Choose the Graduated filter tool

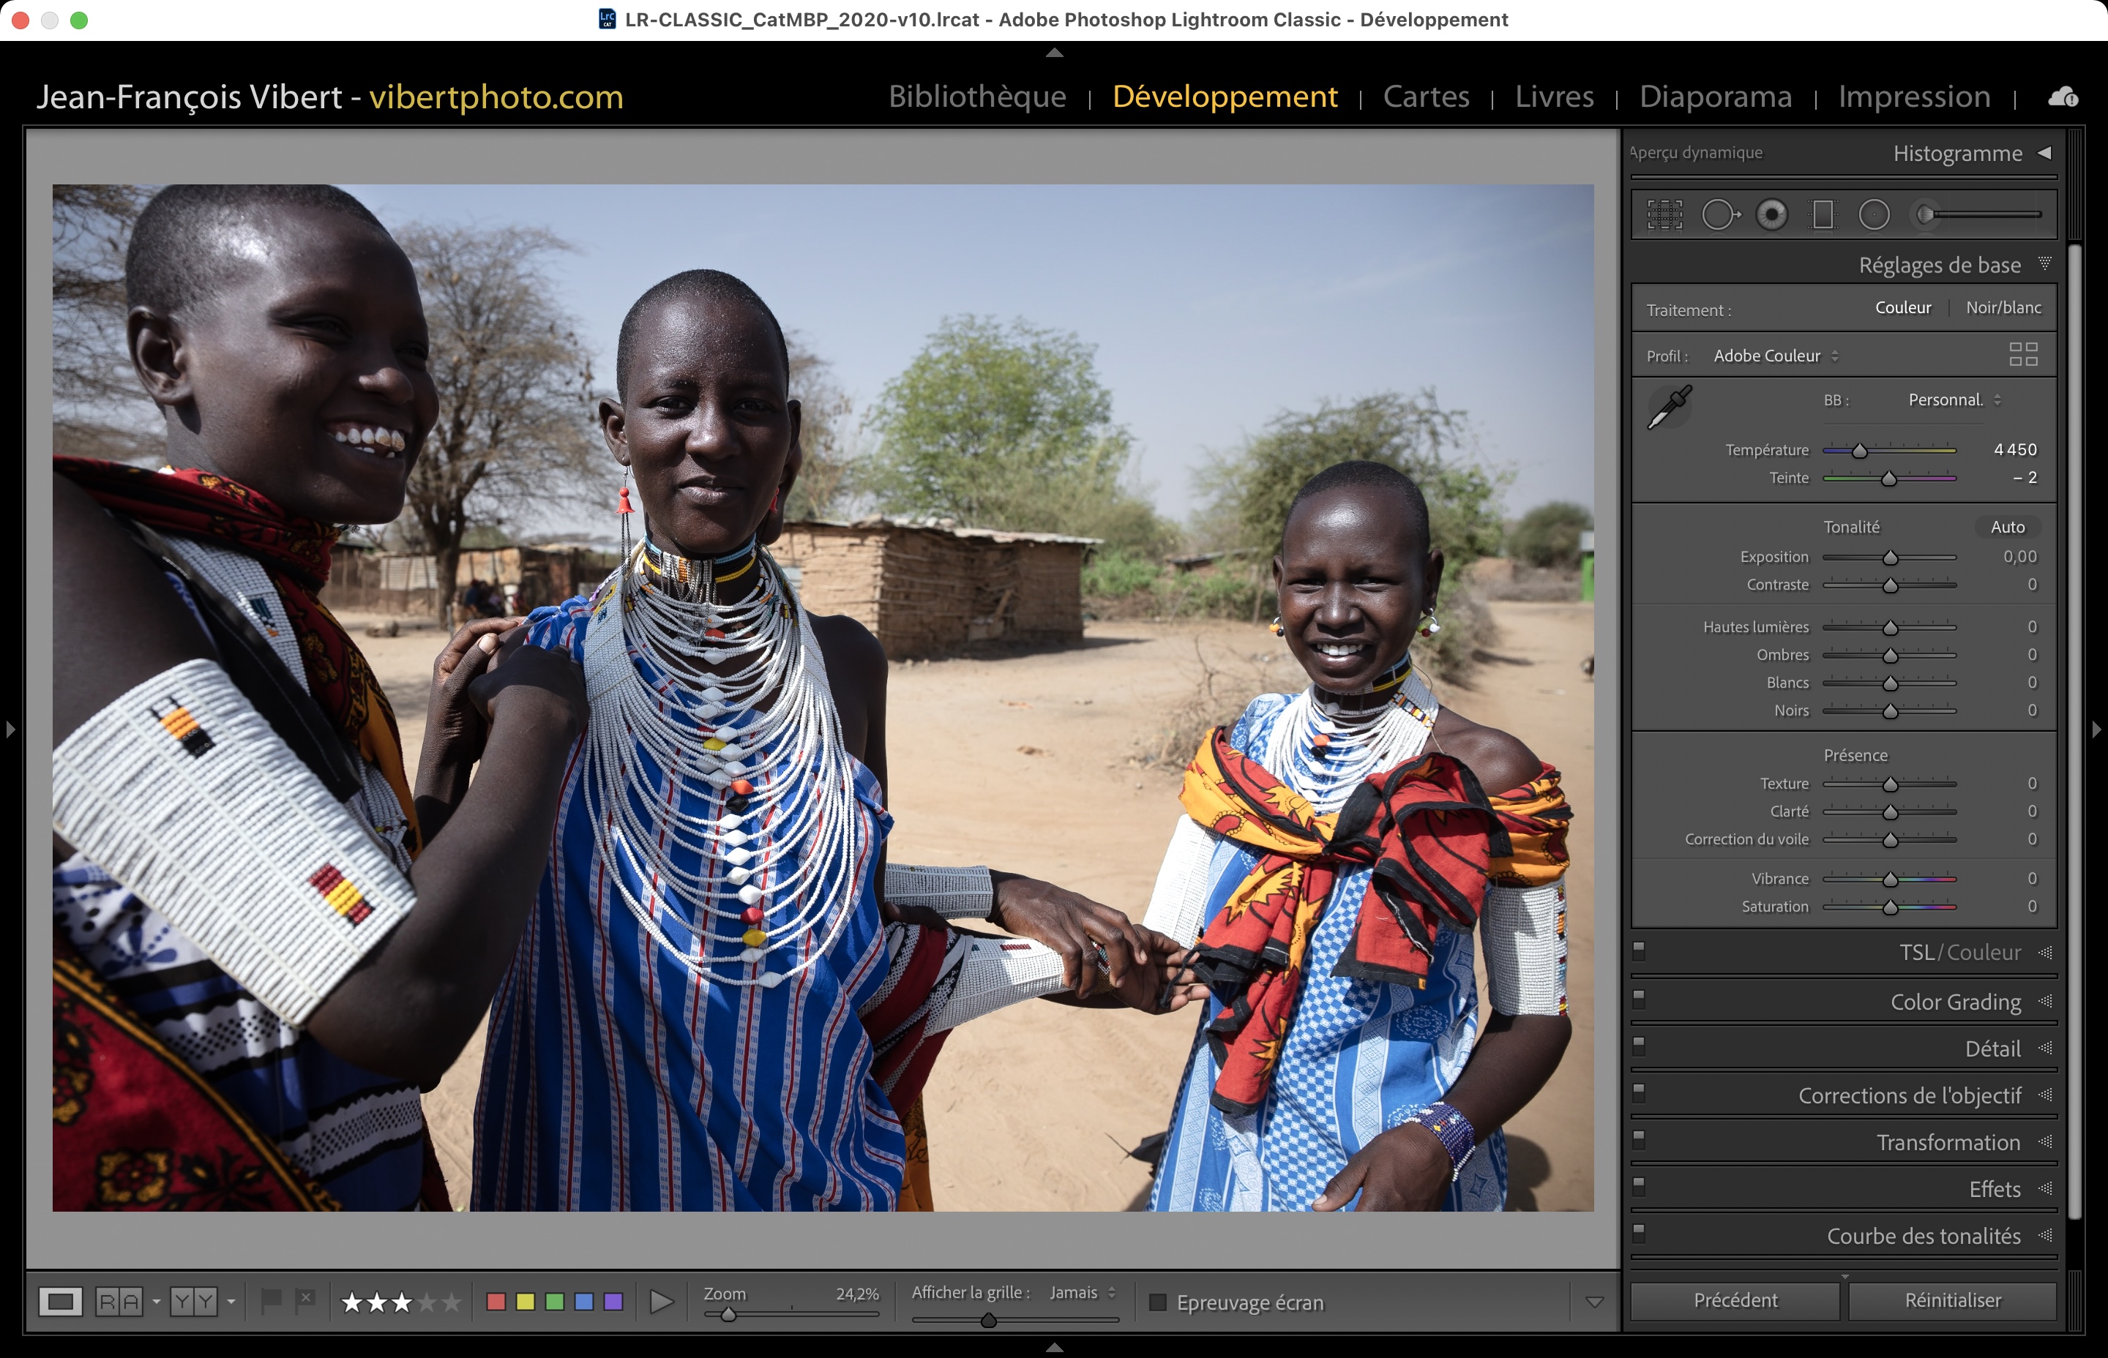point(1823,214)
